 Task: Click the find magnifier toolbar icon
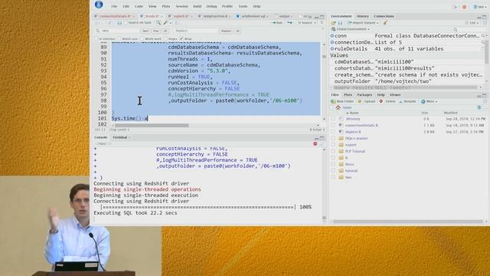(158, 22)
